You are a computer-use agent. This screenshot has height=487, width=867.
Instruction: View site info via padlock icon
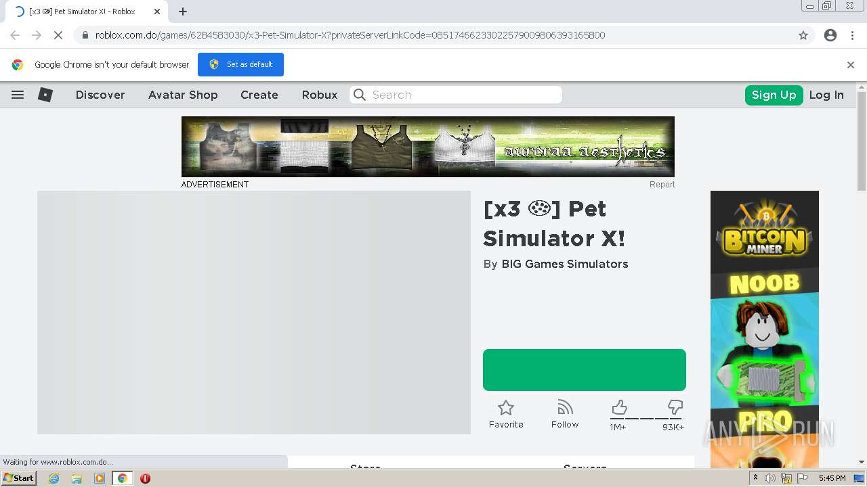85,35
